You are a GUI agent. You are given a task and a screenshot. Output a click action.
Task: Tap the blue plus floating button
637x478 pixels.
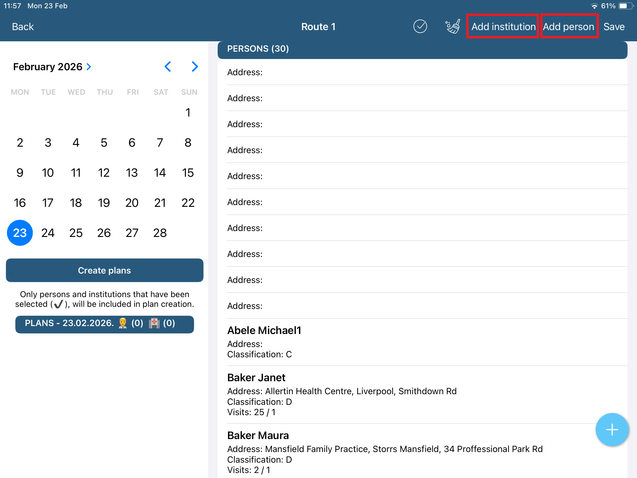pyautogui.click(x=612, y=430)
